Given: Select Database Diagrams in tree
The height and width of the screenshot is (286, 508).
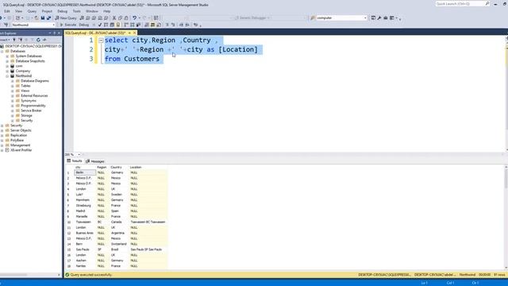Looking at the screenshot, I should (x=35, y=81).
